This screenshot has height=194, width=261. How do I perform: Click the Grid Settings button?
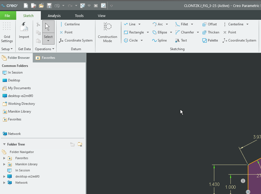click(x=7, y=31)
